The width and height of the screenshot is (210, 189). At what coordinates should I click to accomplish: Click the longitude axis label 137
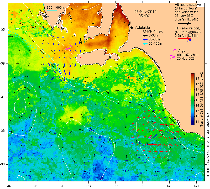pos(89,186)
